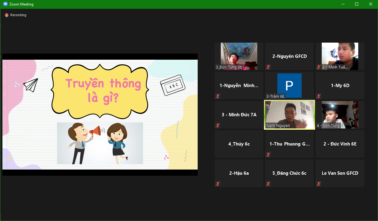Click the 2 - Đức Vinh 6E participant tile

point(340,144)
